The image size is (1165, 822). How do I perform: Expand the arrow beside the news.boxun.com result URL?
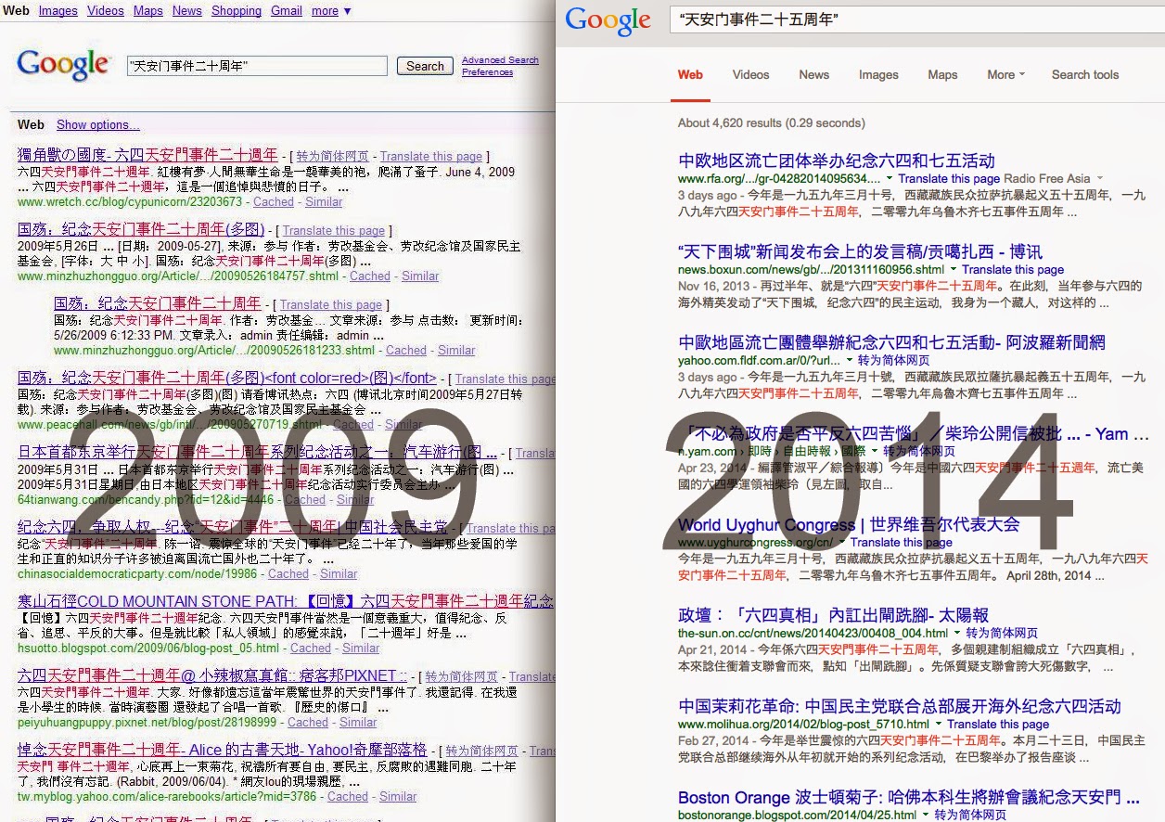[x=953, y=269]
